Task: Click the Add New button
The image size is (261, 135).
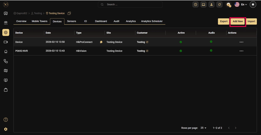Action: tap(238, 21)
